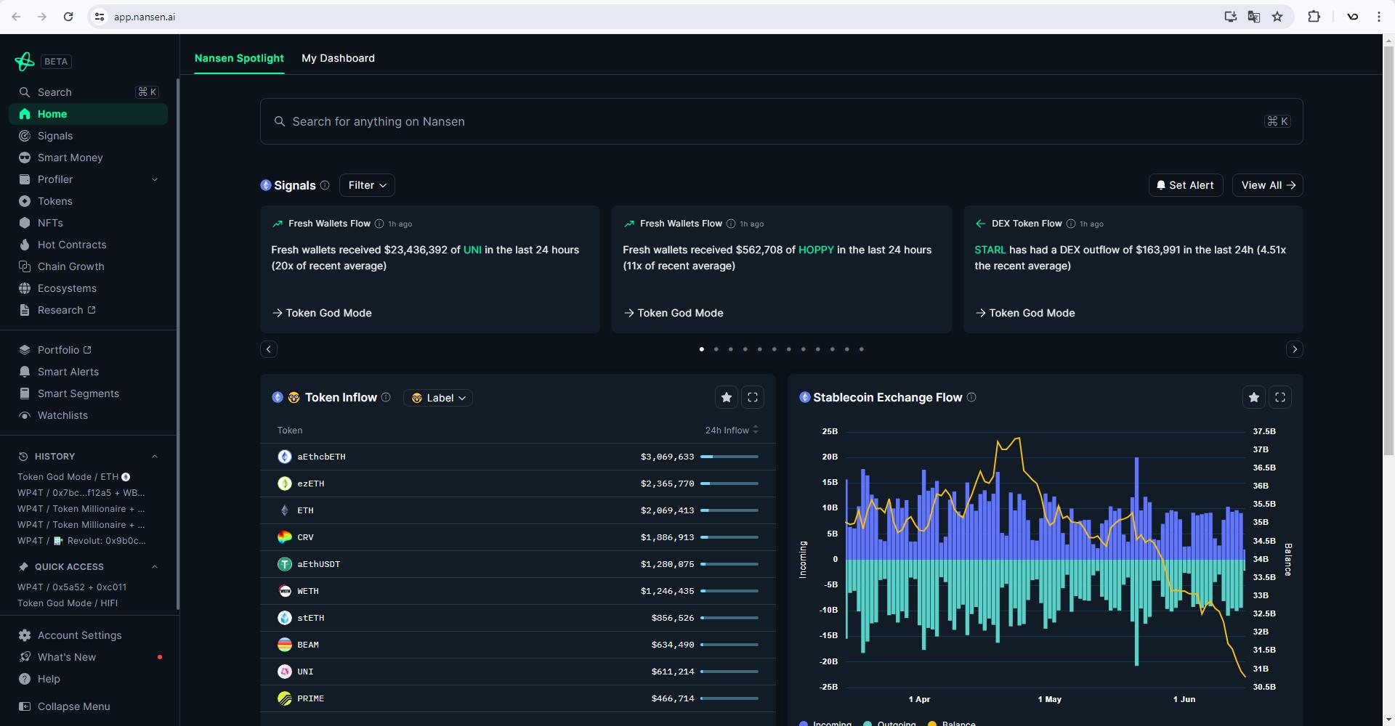Screen dimensions: 1395x726
Task: Expand Token Inflow widget to fullscreen
Action: pos(753,397)
